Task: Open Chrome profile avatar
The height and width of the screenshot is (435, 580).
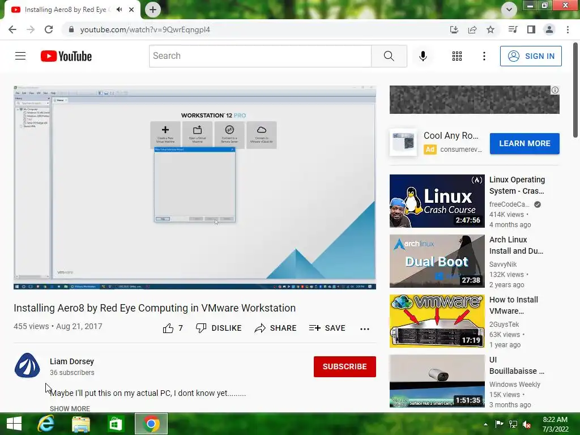Action: click(x=549, y=29)
